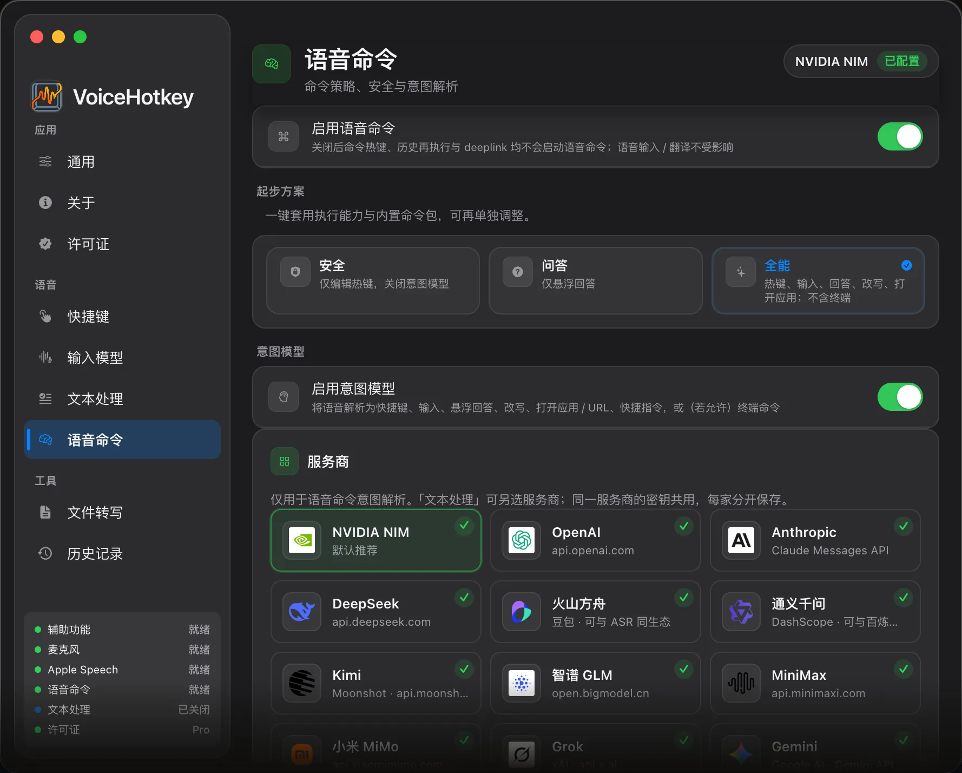962x773 pixels.
Task: Select the Anthropic provider card
Action: click(815, 540)
